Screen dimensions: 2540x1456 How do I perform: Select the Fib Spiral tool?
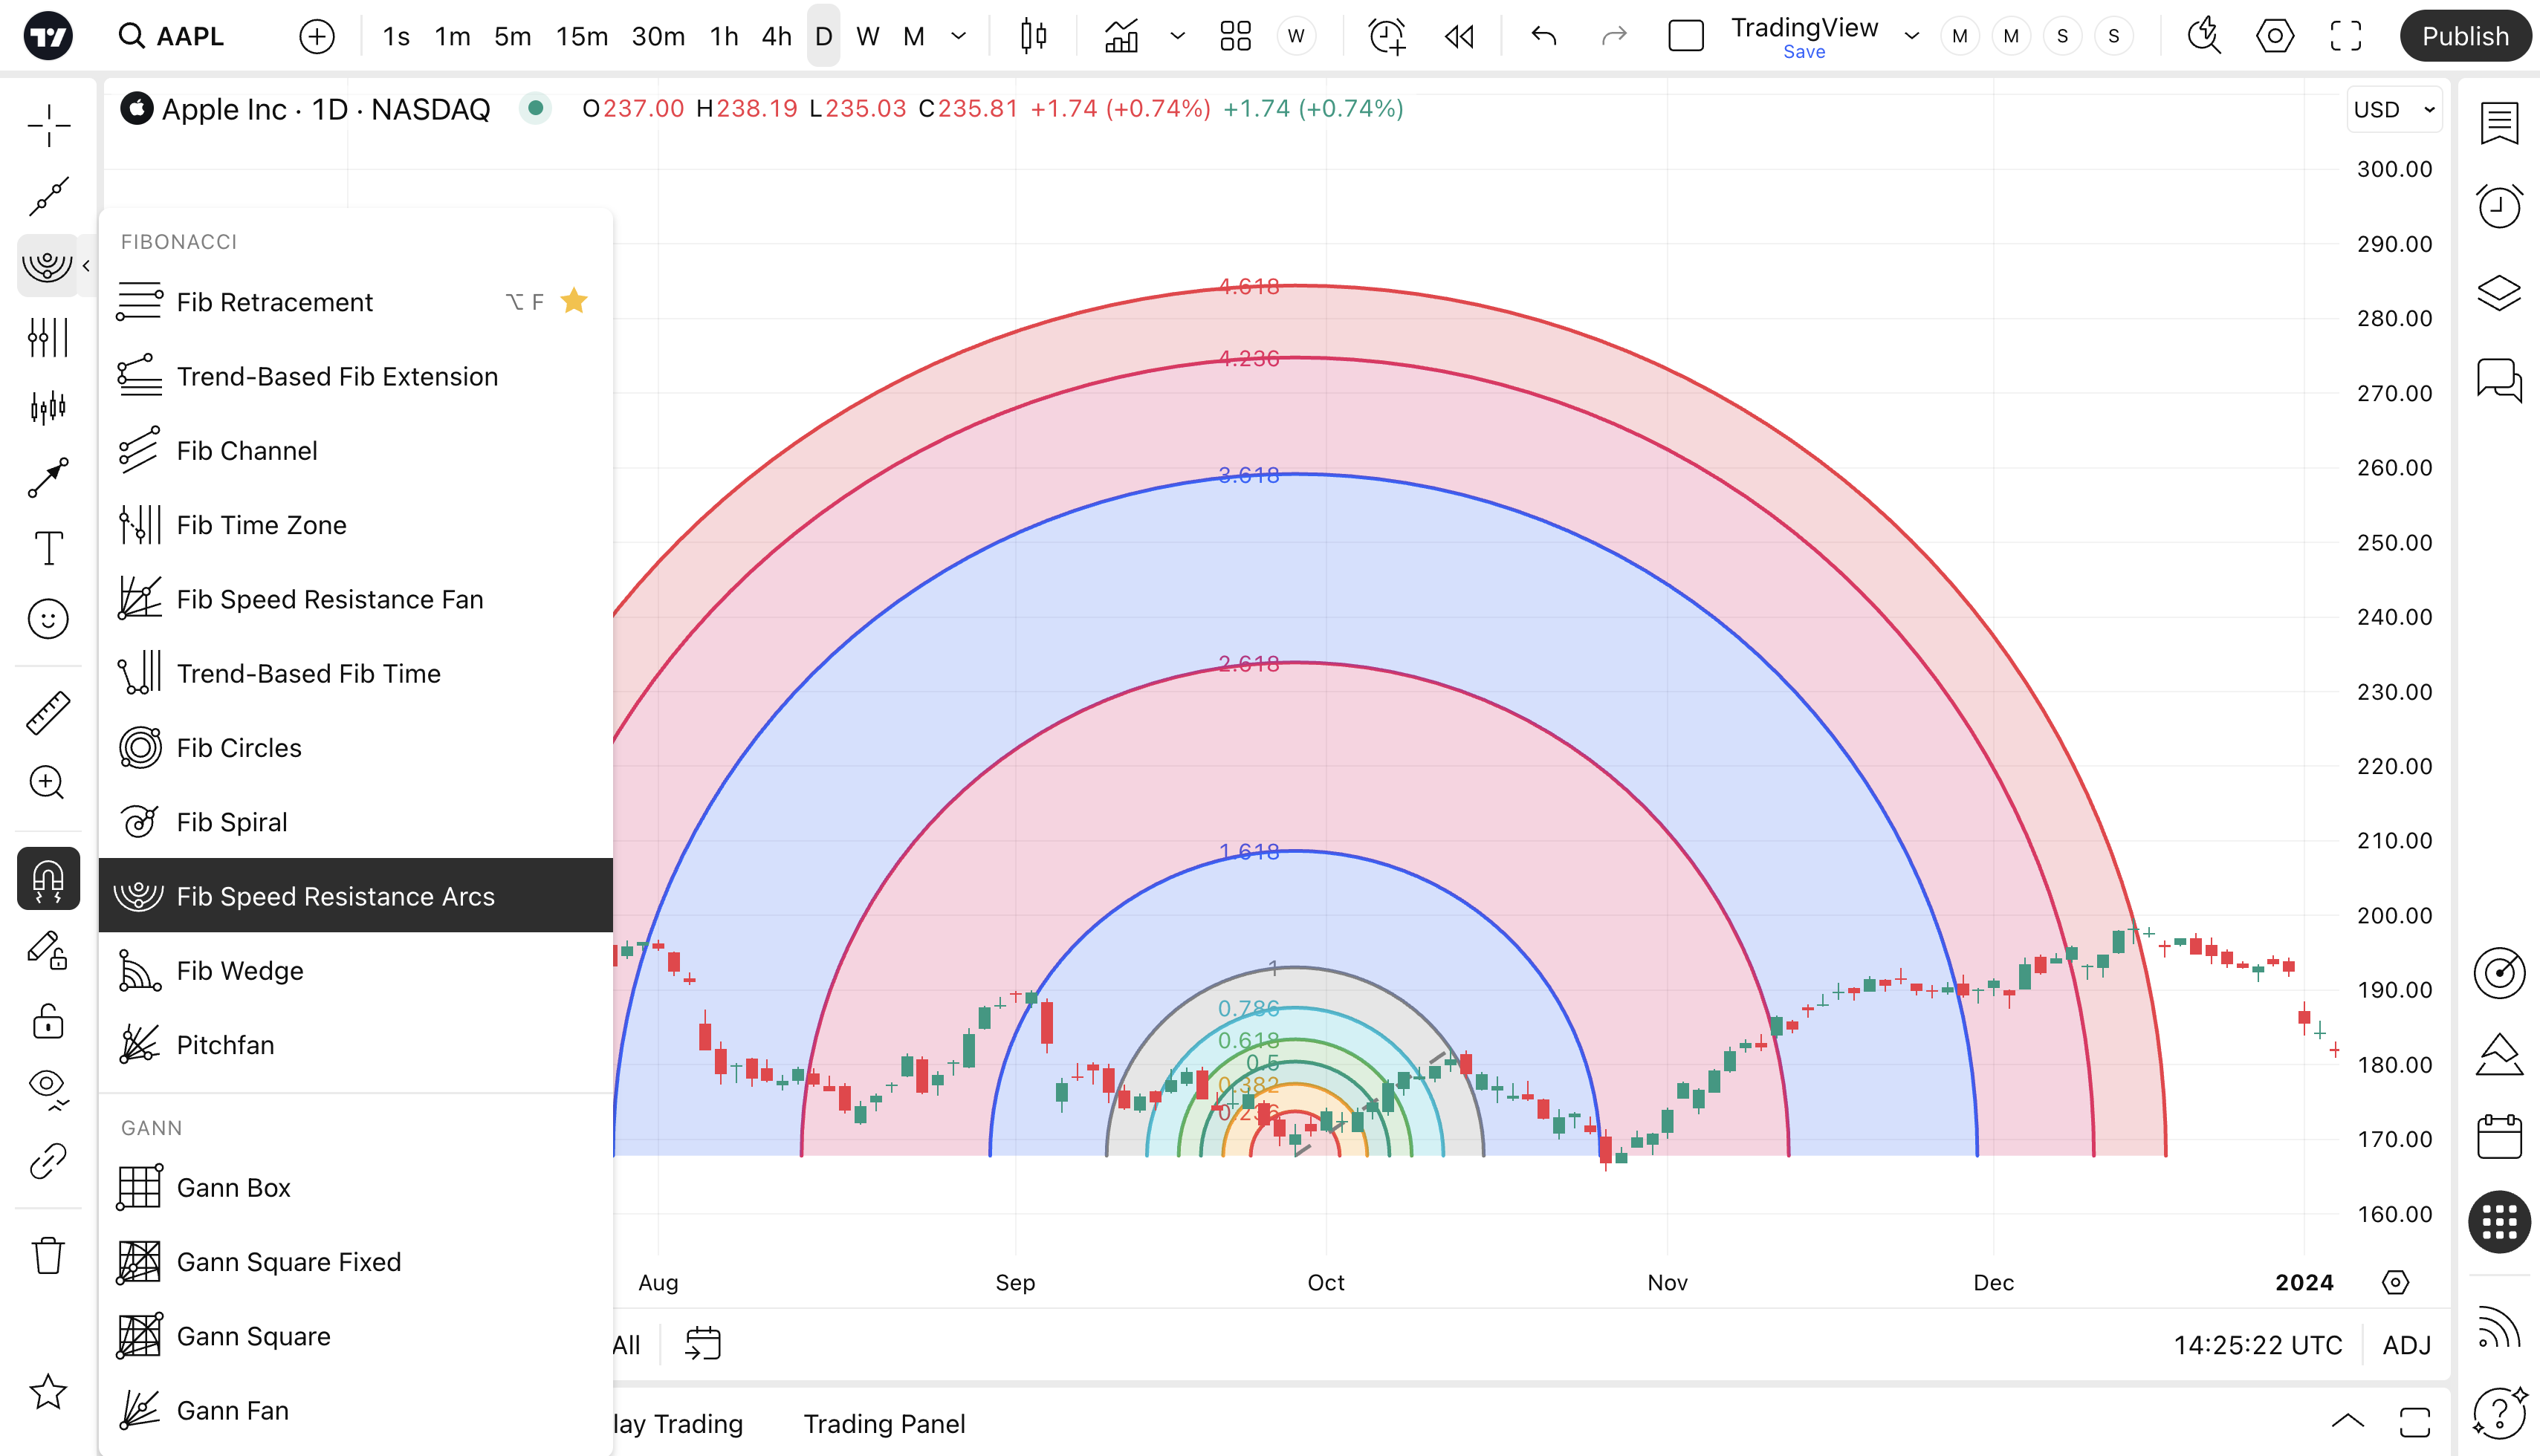pyautogui.click(x=232, y=822)
